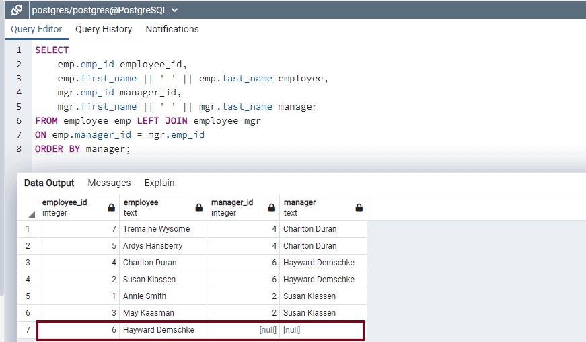Open the Explain tab
Image resolution: width=586 pixels, height=342 pixels.
(159, 183)
